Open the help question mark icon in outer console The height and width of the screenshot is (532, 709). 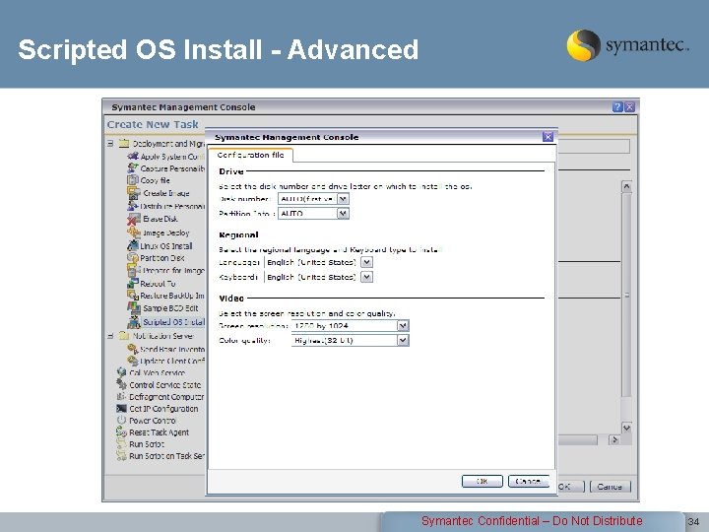pyautogui.click(x=617, y=106)
